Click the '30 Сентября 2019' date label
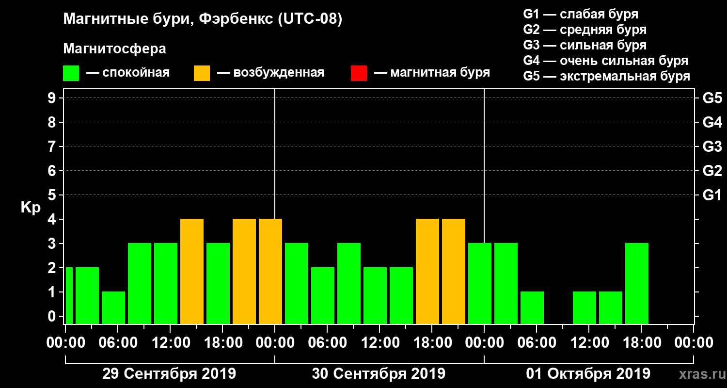727x388 pixels. pos(379,374)
